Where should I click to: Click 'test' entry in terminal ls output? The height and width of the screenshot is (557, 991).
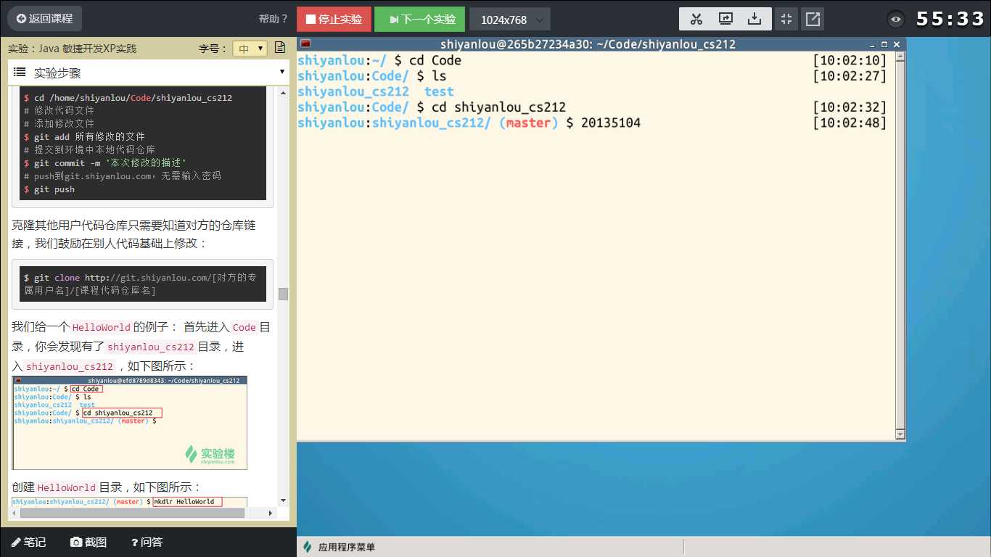point(439,91)
